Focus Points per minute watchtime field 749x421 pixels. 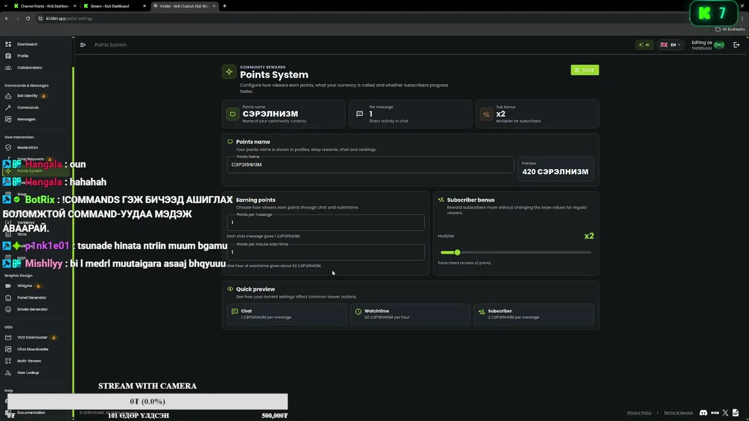click(325, 252)
